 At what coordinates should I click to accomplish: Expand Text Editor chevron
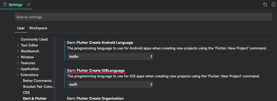tap(18, 45)
